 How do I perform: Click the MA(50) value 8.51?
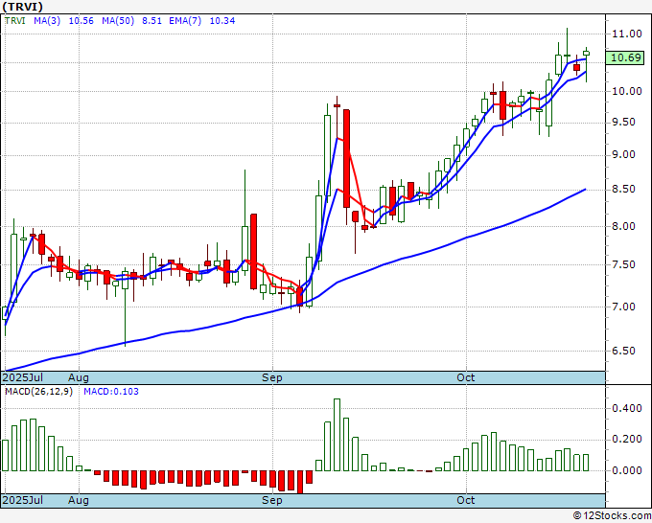[x=151, y=21]
